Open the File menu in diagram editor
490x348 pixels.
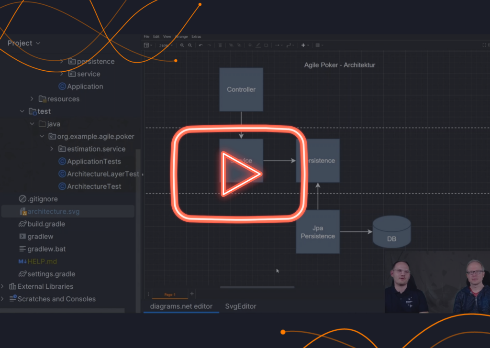tap(146, 36)
